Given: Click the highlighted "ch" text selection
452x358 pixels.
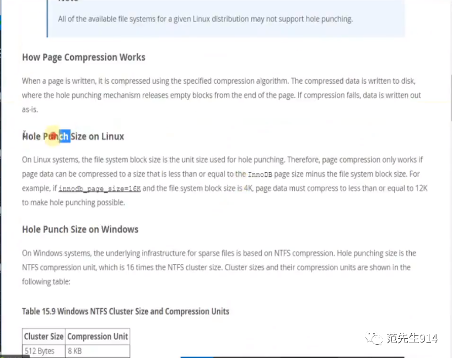Looking at the screenshot, I should 64,136.
